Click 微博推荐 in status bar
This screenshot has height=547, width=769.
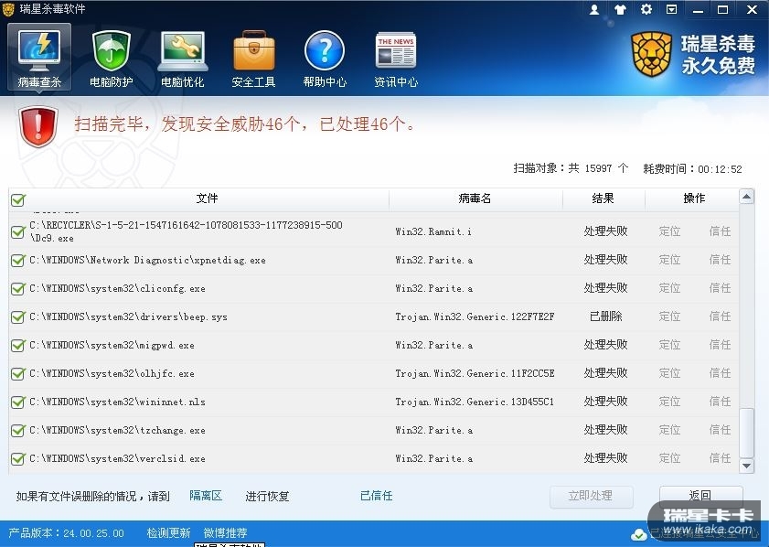pos(225,532)
